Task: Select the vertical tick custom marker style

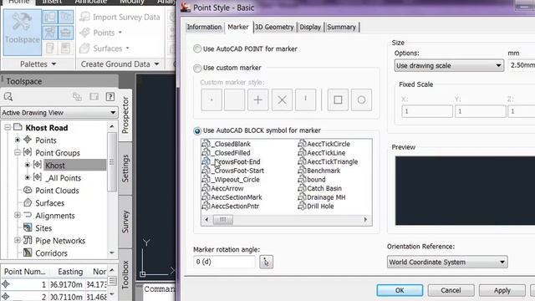Action: pyautogui.click(x=305, y=100)
